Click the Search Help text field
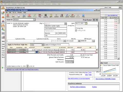This screenshot has width=123, height=92. [111, 7]
